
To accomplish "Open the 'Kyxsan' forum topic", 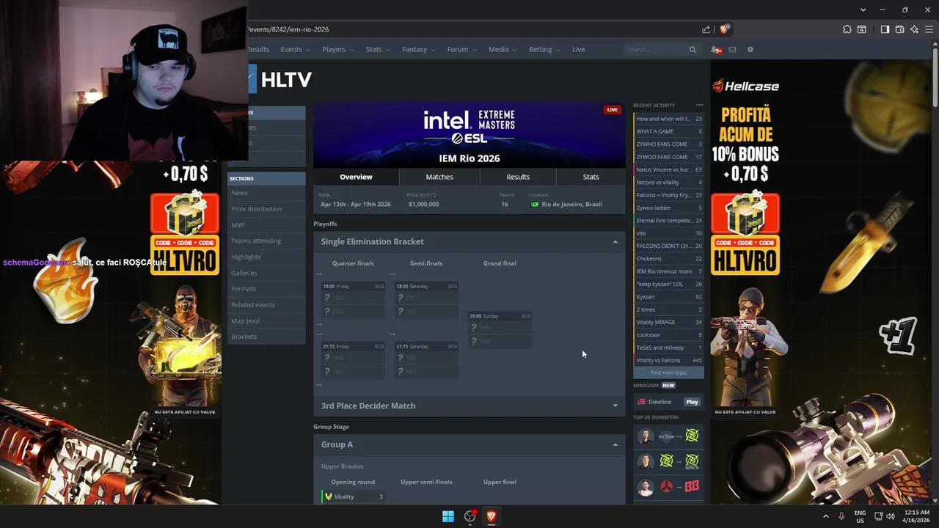I will (668, 297).
